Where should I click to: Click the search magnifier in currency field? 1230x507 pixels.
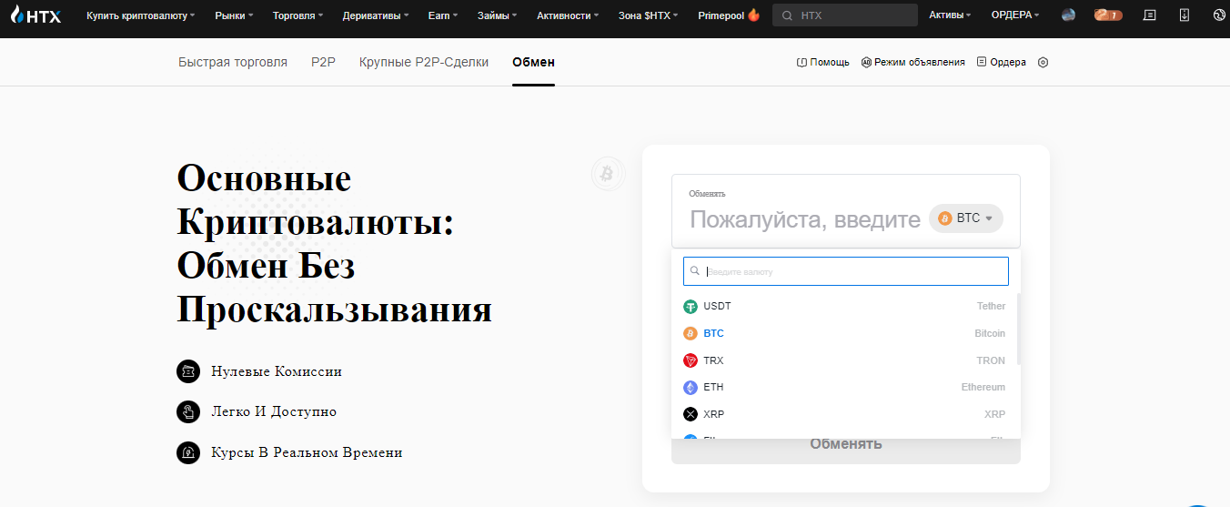[695, 271]
